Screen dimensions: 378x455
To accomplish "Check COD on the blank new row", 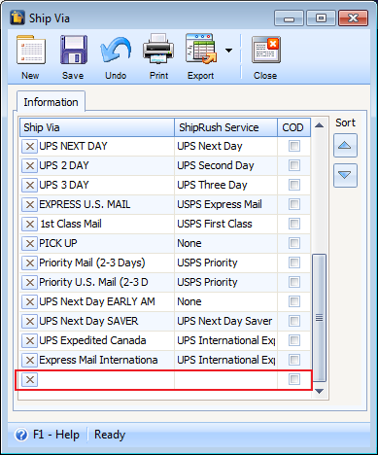I will click(x=294, y=379).
